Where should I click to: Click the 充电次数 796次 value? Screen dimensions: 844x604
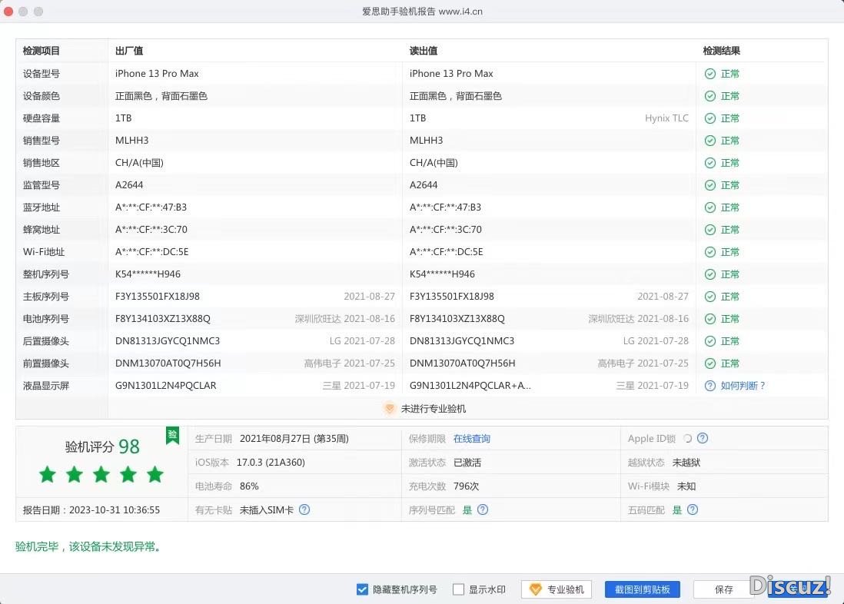click(466, 486)
